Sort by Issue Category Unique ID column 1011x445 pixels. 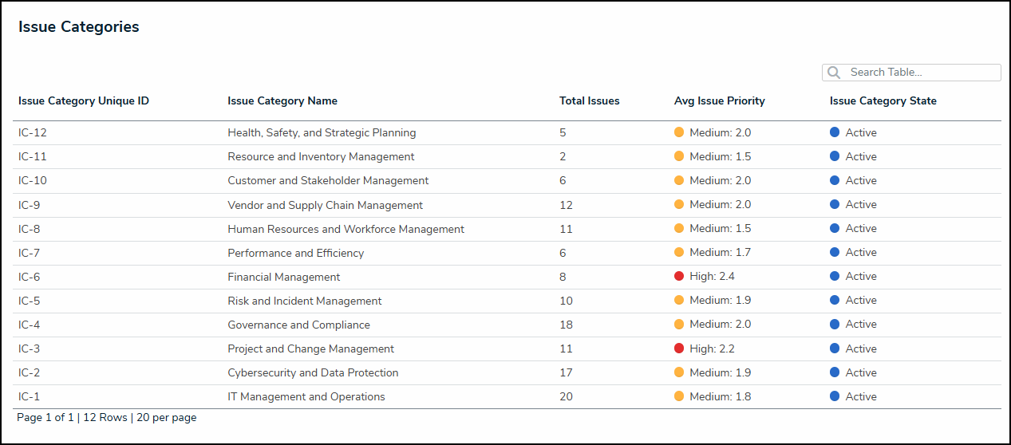coord(84,101)
